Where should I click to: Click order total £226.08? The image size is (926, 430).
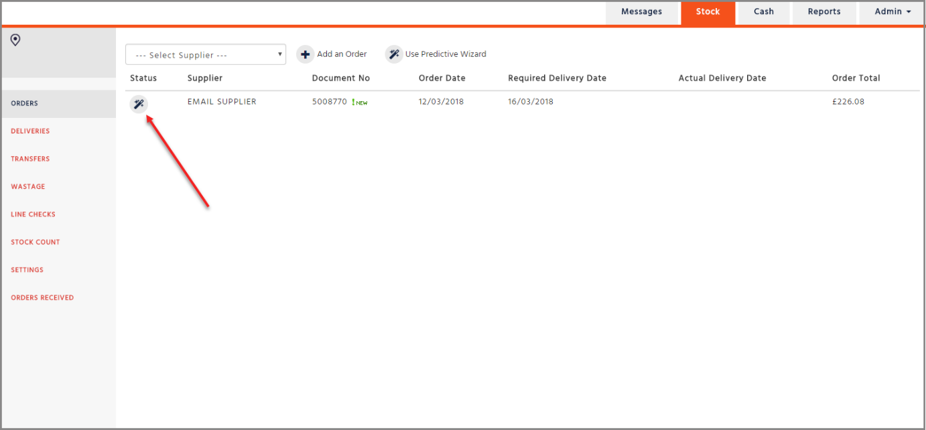(848, 102)
